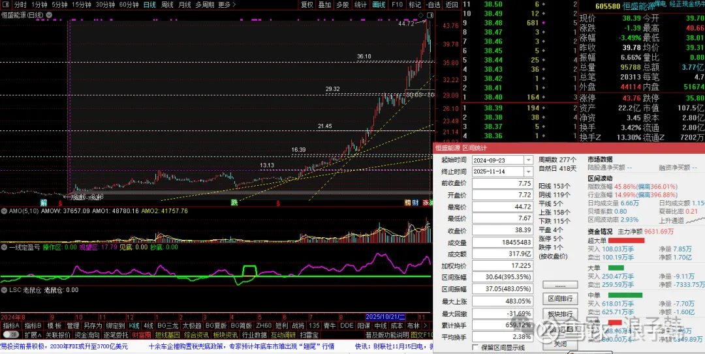Switch to the 周线 weekly chart
705x354 pixels.
click(167, 5)
